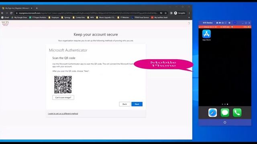Click the fullscreen icon in iOS Device titlebar
Screen dimensions: 257x144
click(226, 23)
